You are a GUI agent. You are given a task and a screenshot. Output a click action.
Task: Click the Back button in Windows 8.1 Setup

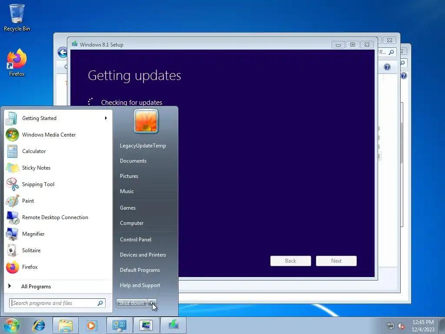click(291, 261)
